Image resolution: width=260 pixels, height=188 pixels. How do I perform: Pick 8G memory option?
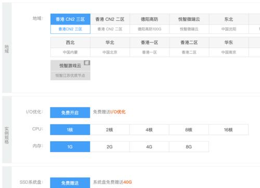(189, 147)
